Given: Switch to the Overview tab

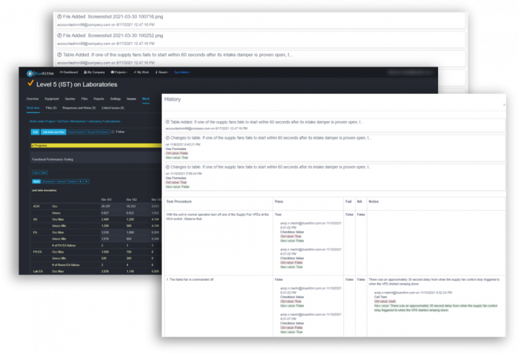Looking at the screenshot, I should pos(33,98).
